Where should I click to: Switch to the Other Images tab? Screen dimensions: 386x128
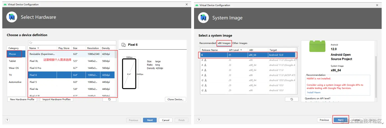(240, 43)
